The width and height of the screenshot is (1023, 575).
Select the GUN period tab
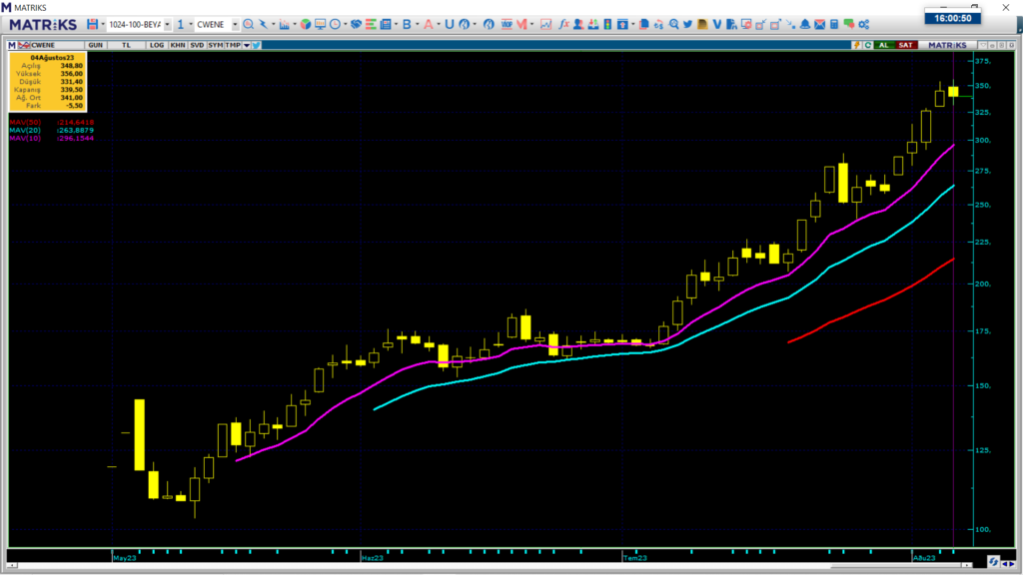pos(96,45)
